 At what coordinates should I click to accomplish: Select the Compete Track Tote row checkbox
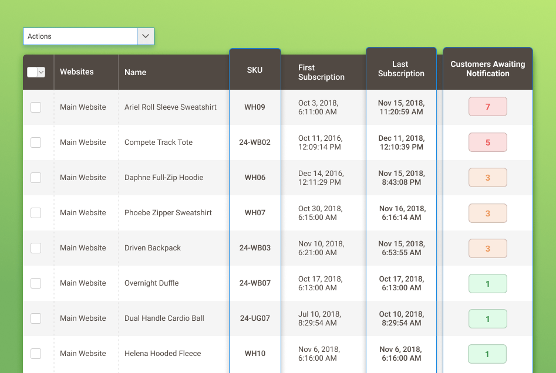[36, 142]
